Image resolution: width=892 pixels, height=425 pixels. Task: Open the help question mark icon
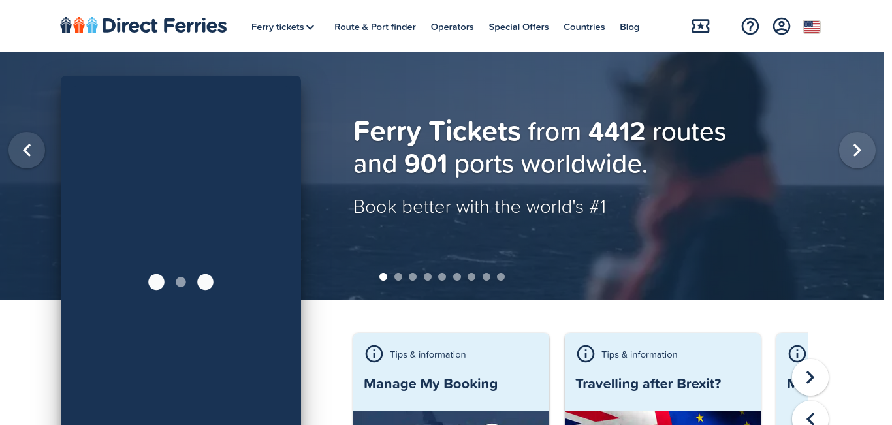click(x=750, y=26)
